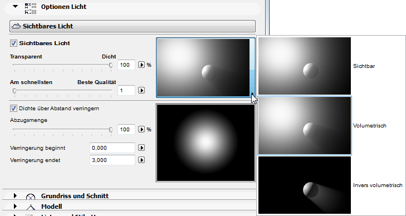Uncheck the Sichtbares Licht checkbox

point(13,43)
